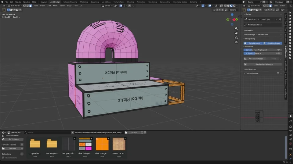Toggle snapping magnet in main header
The width and height of the screenshot is (293, 164).
[121, 6]
